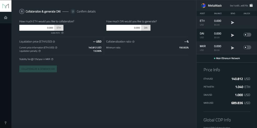Click the MKR asset row label
The width and height of the screenshot is (257, 128).
point(203,46)
